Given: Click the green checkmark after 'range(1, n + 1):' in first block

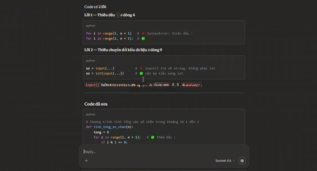Looking at the screenshot, I should pos(143,38).
